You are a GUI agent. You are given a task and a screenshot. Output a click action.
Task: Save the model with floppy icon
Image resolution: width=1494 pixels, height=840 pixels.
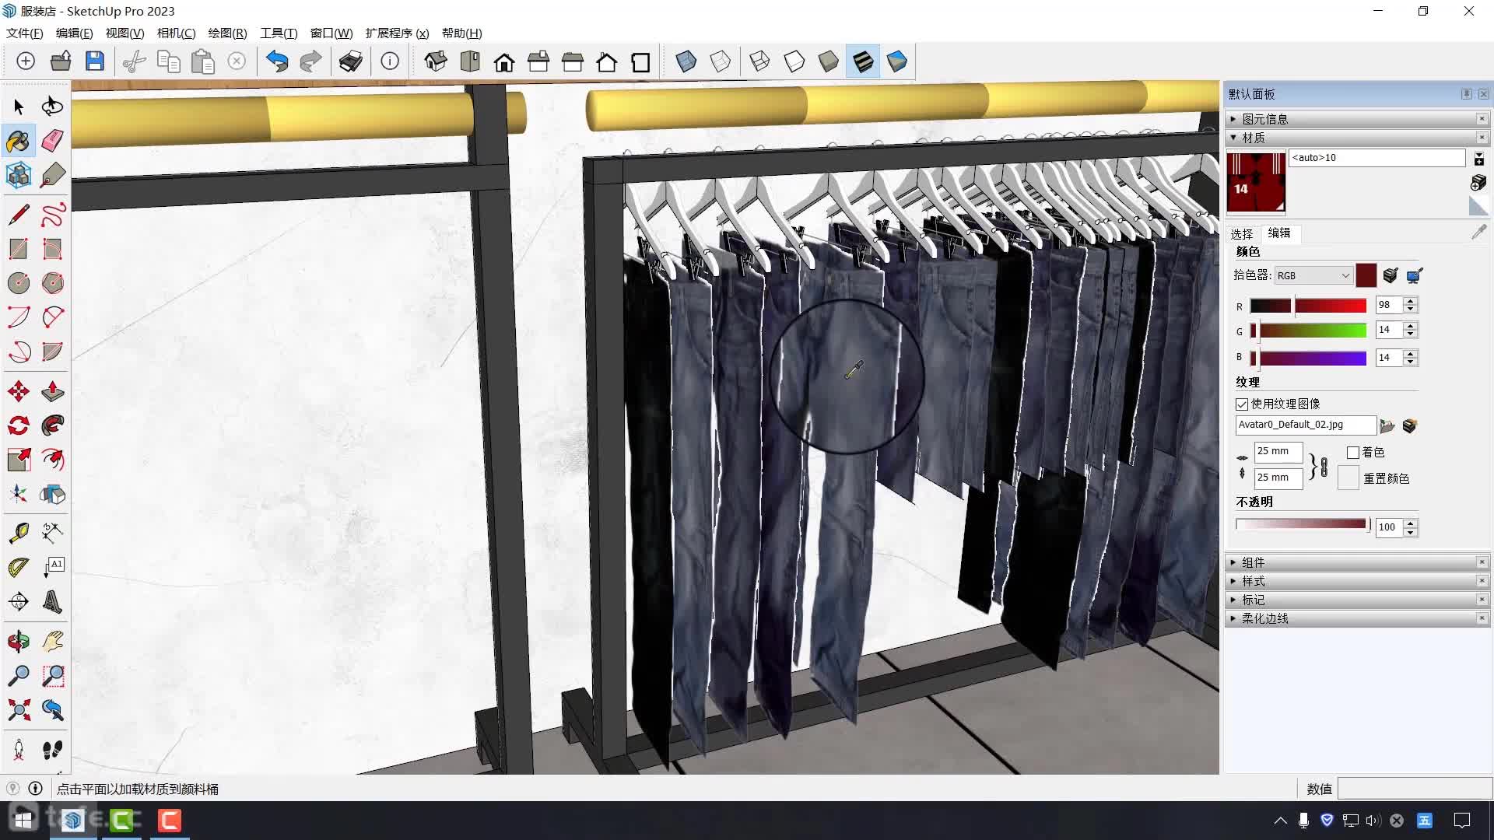point(94,61)
